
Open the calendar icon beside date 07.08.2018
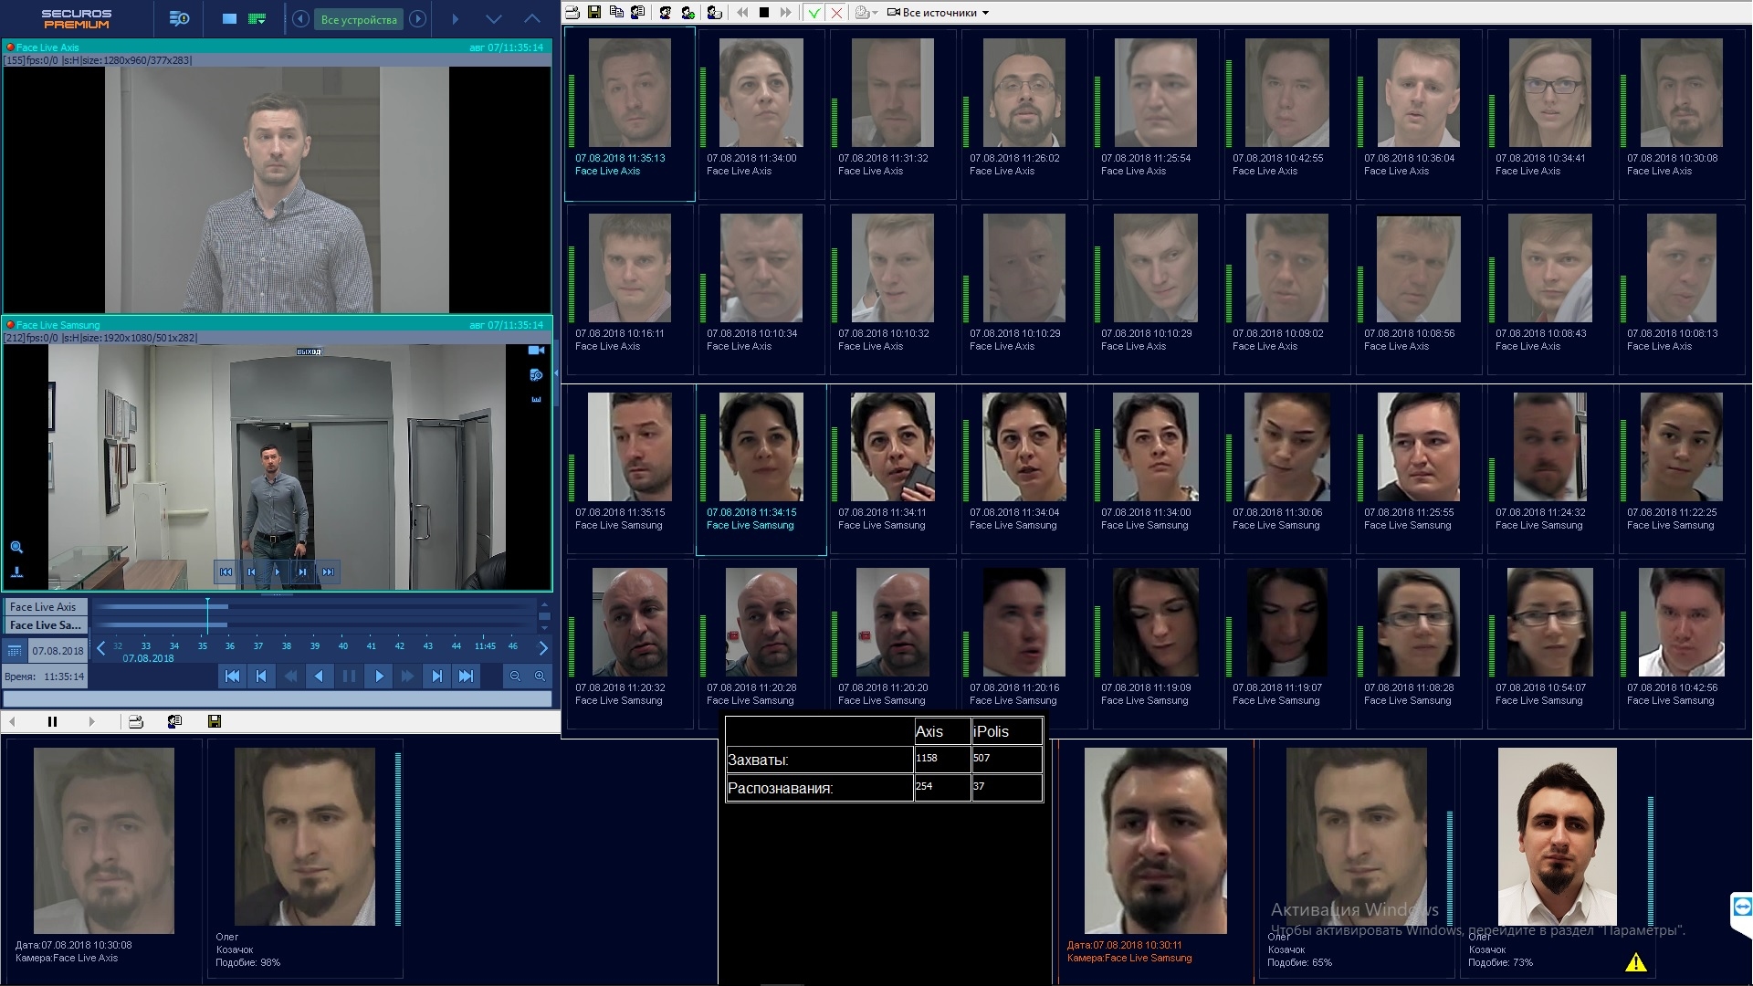(x=15, y=651)
